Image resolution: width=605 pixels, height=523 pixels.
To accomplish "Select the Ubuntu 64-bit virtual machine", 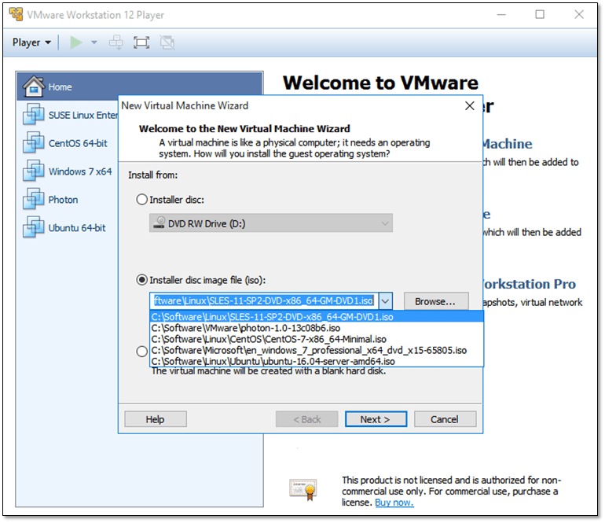I will [68, 228].
